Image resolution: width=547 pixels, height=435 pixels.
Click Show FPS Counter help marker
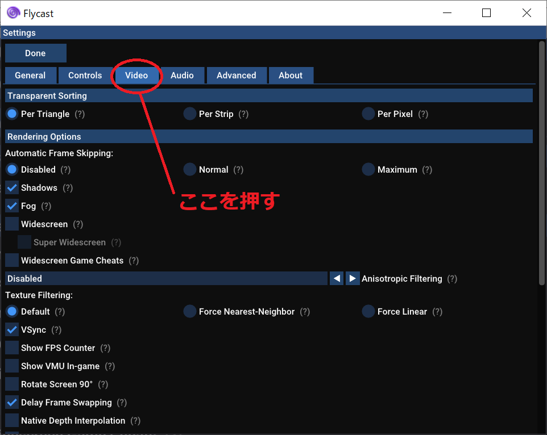pos(105,348)
